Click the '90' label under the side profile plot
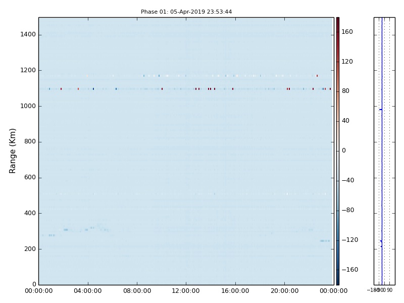404x303 pixels. click(x=389, y=290)
